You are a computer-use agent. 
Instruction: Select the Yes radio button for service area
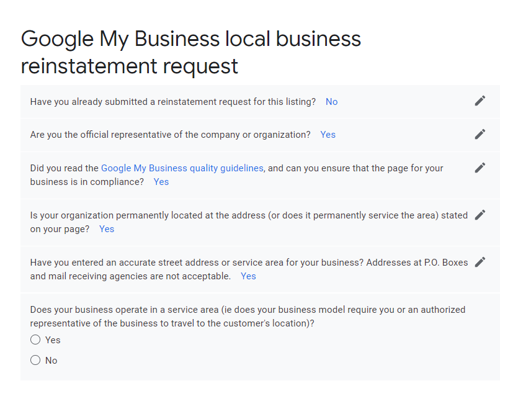point(35,340)
